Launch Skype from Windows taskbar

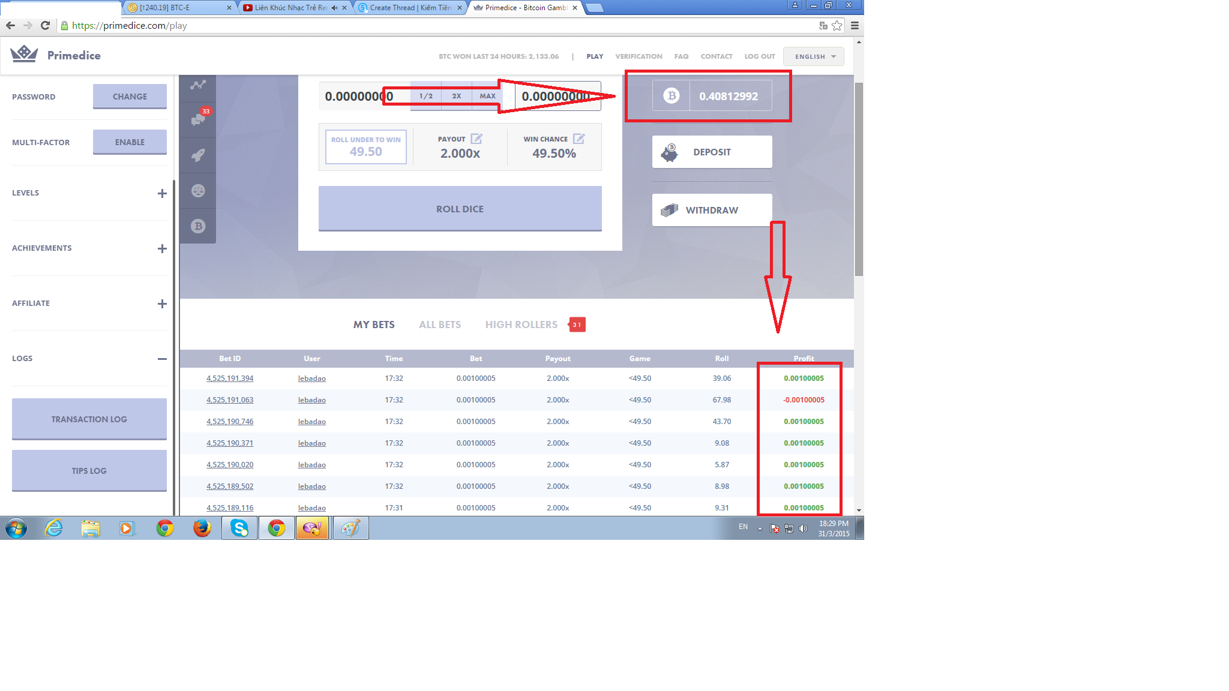pos(239,528)
